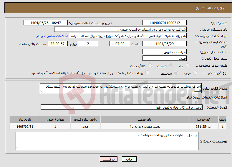Click the remaining days field showing 2

pos(88,44)
